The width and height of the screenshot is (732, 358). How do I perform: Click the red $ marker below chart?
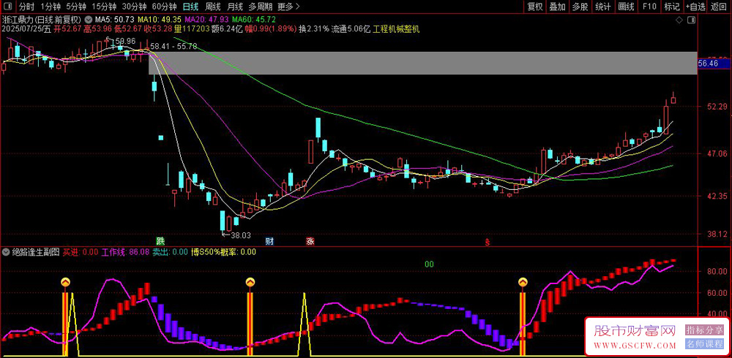488,242
